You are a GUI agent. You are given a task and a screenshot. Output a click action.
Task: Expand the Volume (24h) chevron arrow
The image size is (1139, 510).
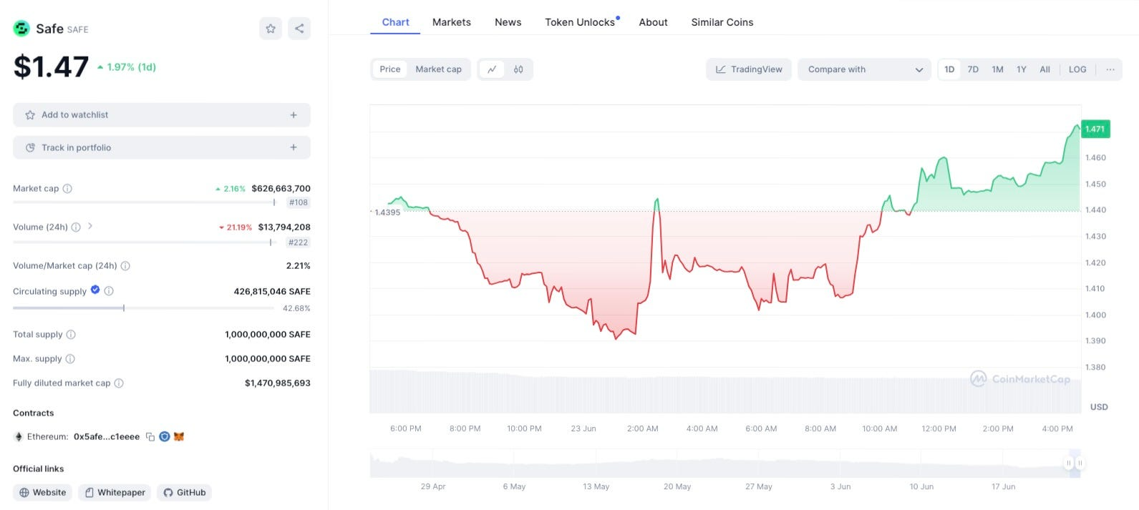coord(90,226)
